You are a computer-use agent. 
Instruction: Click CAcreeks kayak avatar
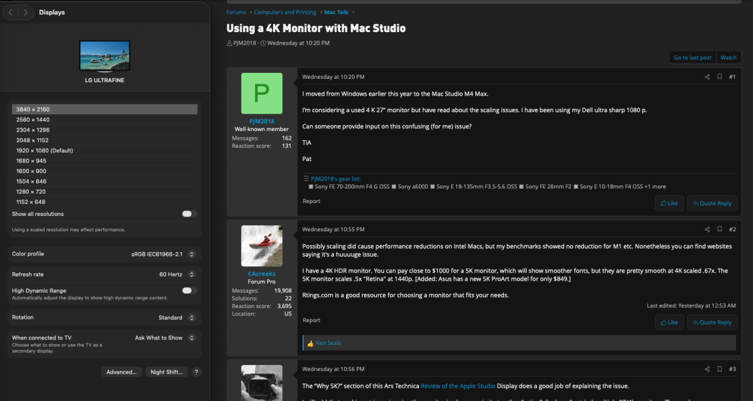(x=262, y=246)
